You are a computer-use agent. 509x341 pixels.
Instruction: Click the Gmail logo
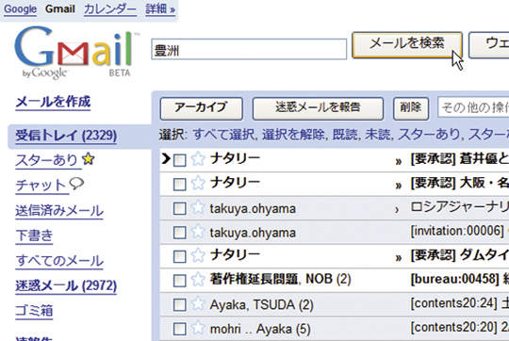point(76,52)
